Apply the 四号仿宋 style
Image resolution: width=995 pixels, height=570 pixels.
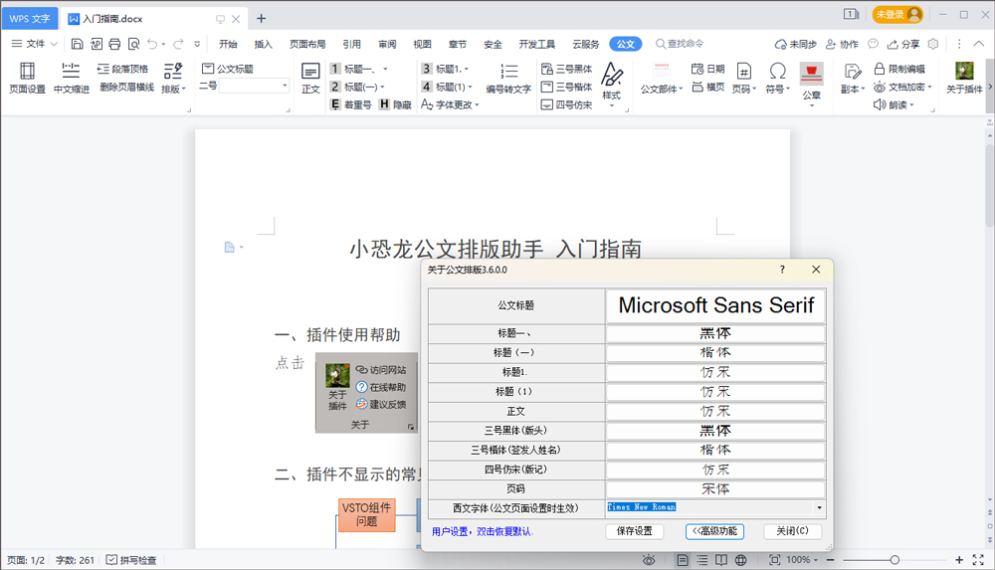pos(567,104)
